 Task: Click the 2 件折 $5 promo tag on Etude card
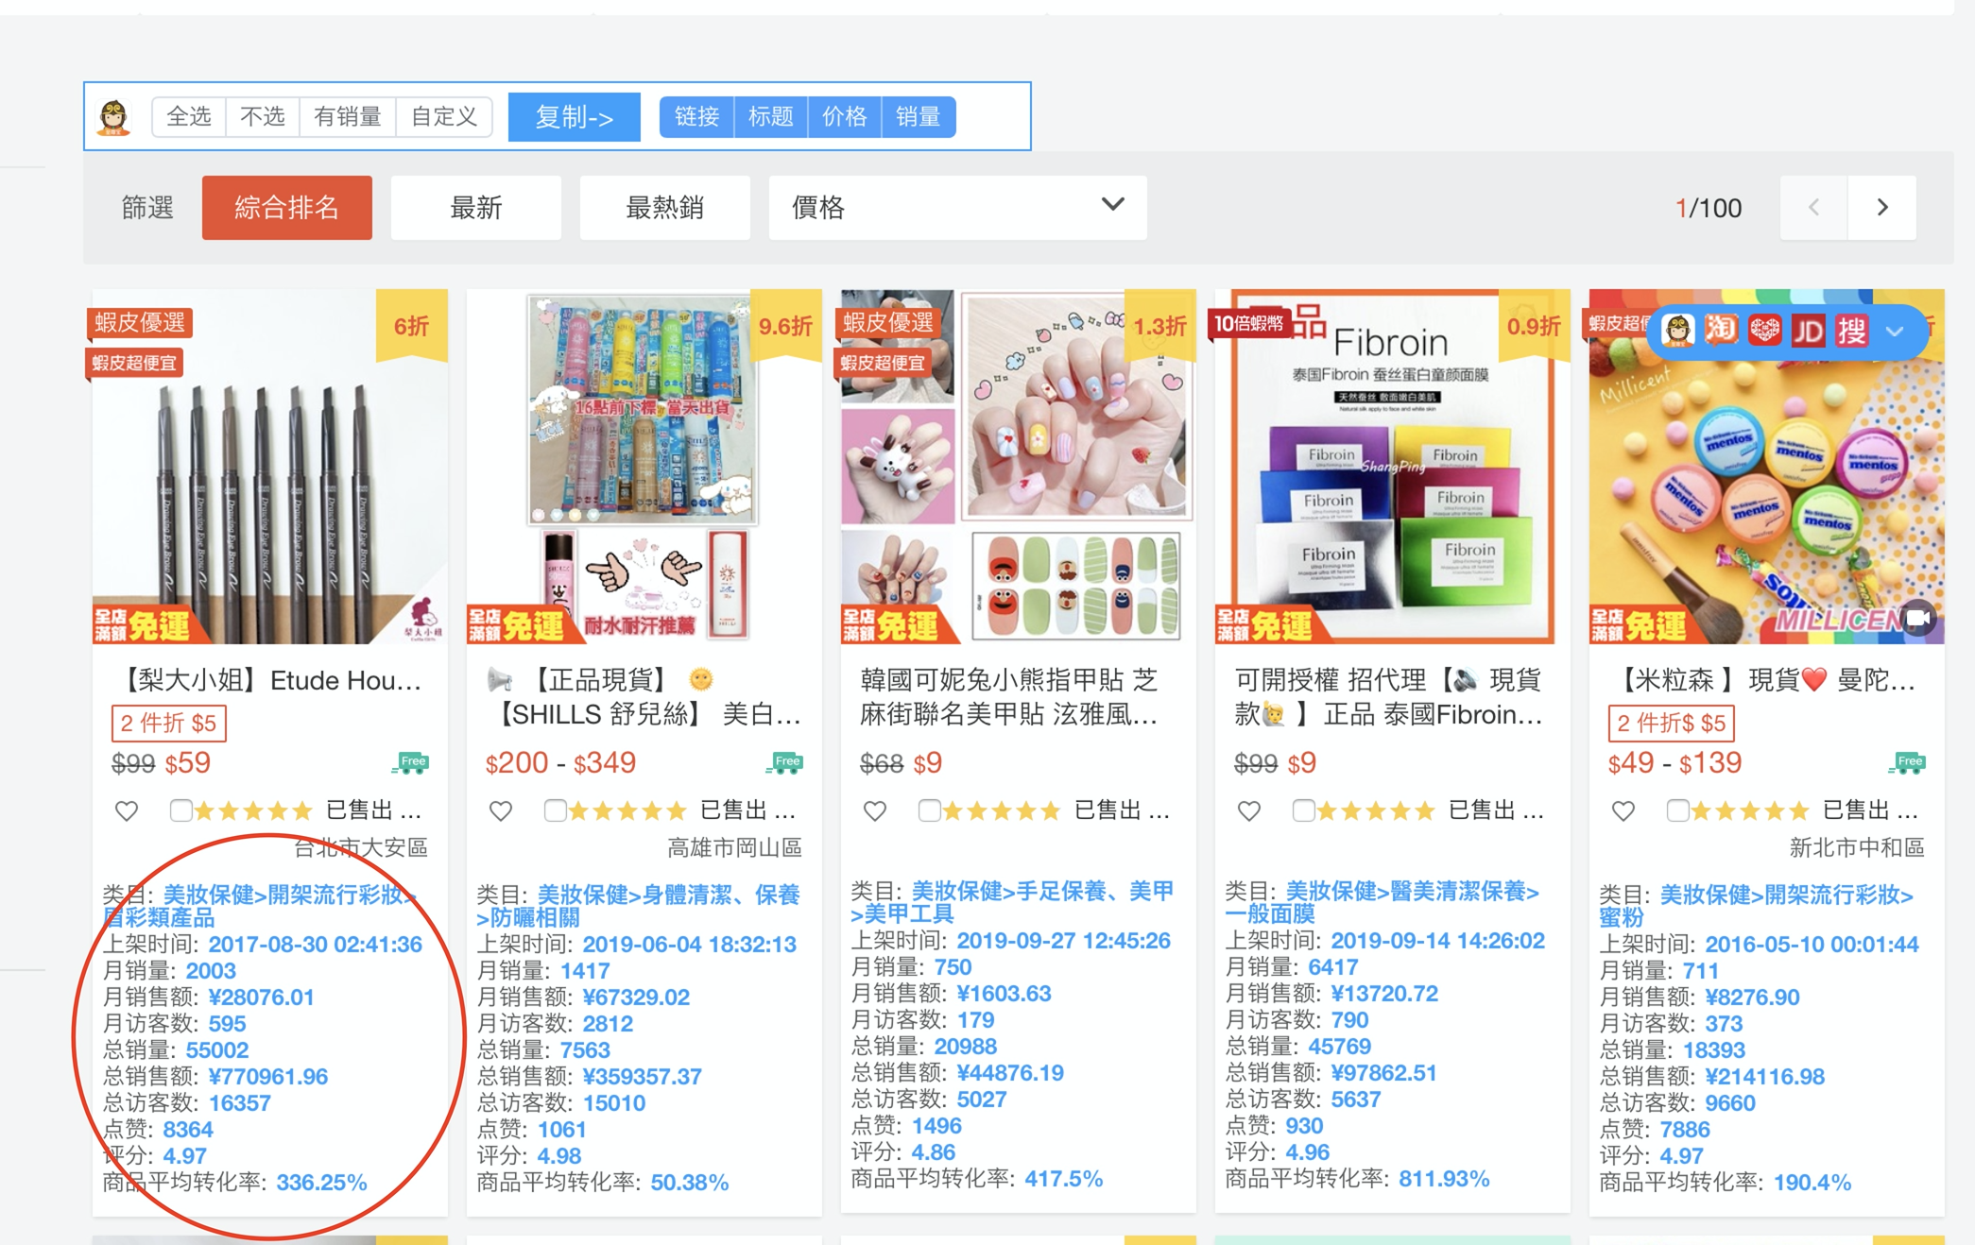pyautogui.click(x=168, y=724)
